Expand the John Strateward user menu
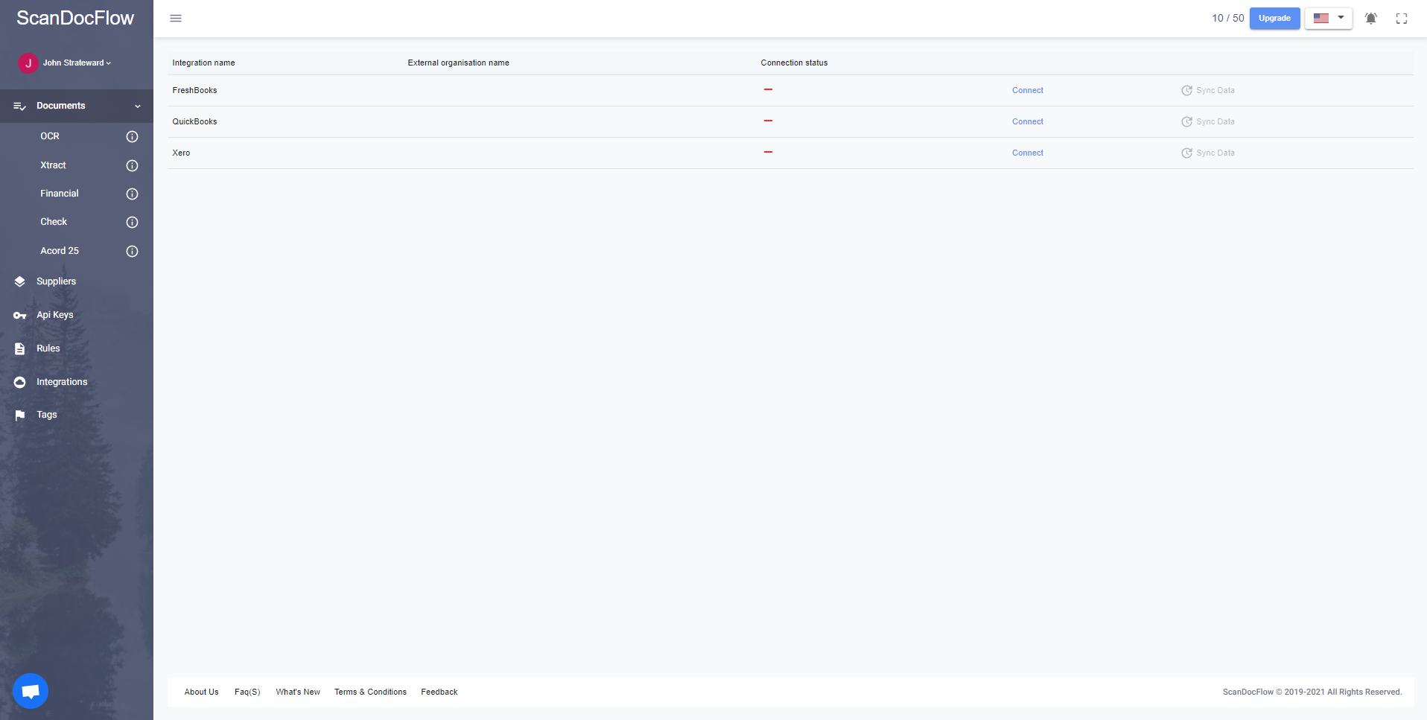 77,63
